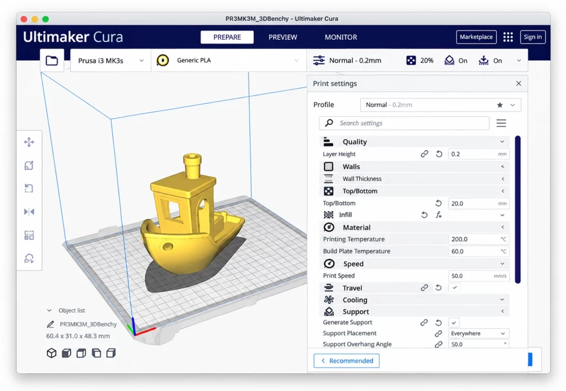
Task: Collapse the Cooling section
Action: tap(414, 300)
